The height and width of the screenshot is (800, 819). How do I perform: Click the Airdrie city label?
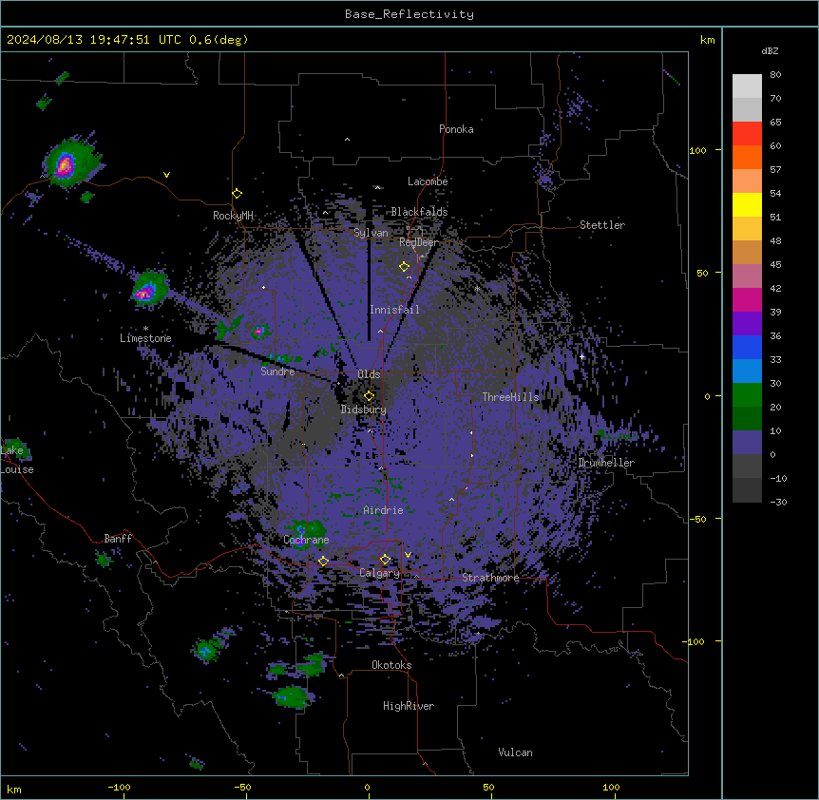[383, 510]
